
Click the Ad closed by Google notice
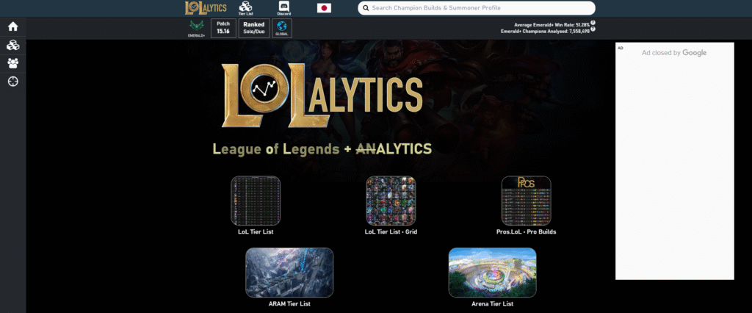[674, 53]
